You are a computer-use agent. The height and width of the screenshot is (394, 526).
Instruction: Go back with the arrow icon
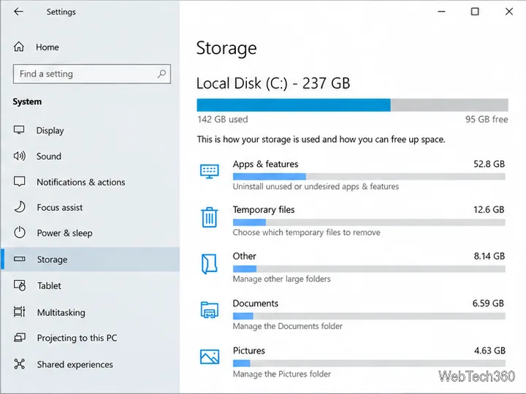coord(18,12)
